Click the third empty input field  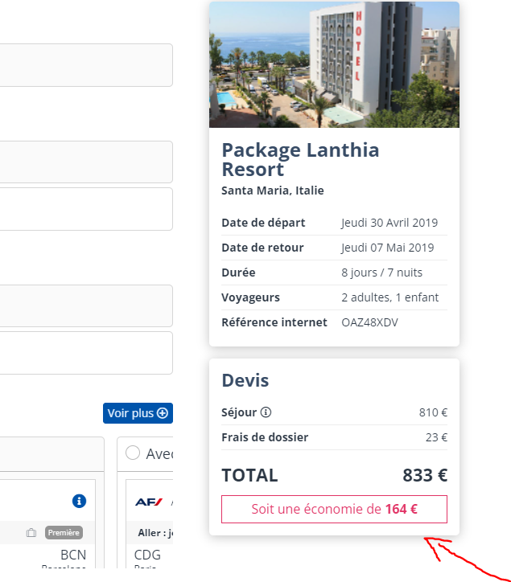point(86,209)
